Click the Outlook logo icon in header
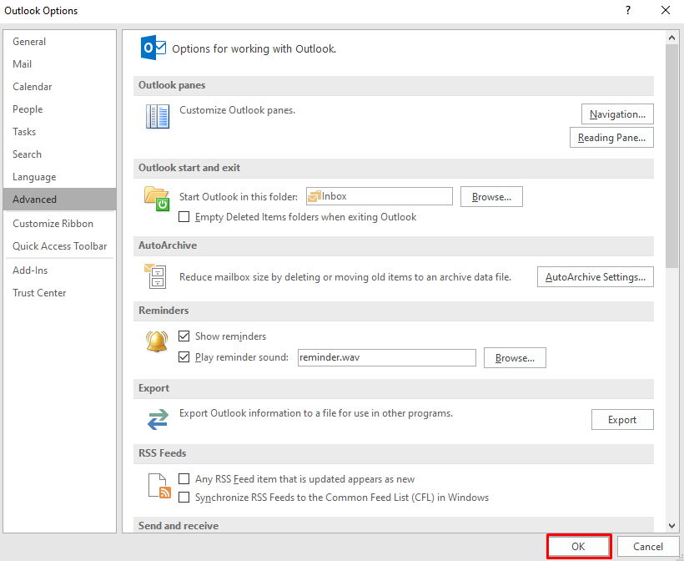Viewport: 684px width, 561px height. [153, 48]
